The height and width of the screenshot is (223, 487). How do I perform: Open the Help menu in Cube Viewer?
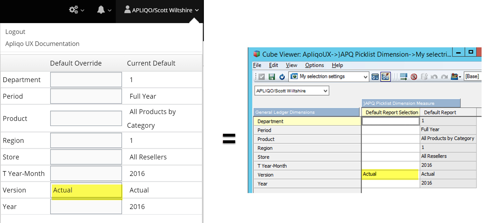(337, 65)
